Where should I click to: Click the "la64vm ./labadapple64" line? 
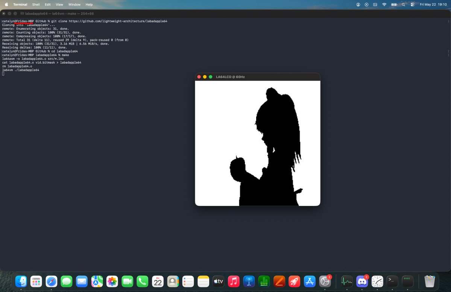20,70
